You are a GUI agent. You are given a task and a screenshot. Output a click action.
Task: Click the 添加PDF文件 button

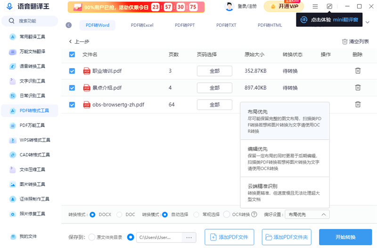coord(229,237)
